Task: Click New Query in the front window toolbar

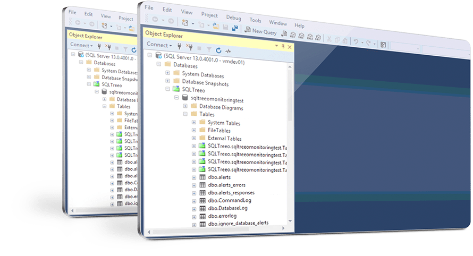Action: 260,30
